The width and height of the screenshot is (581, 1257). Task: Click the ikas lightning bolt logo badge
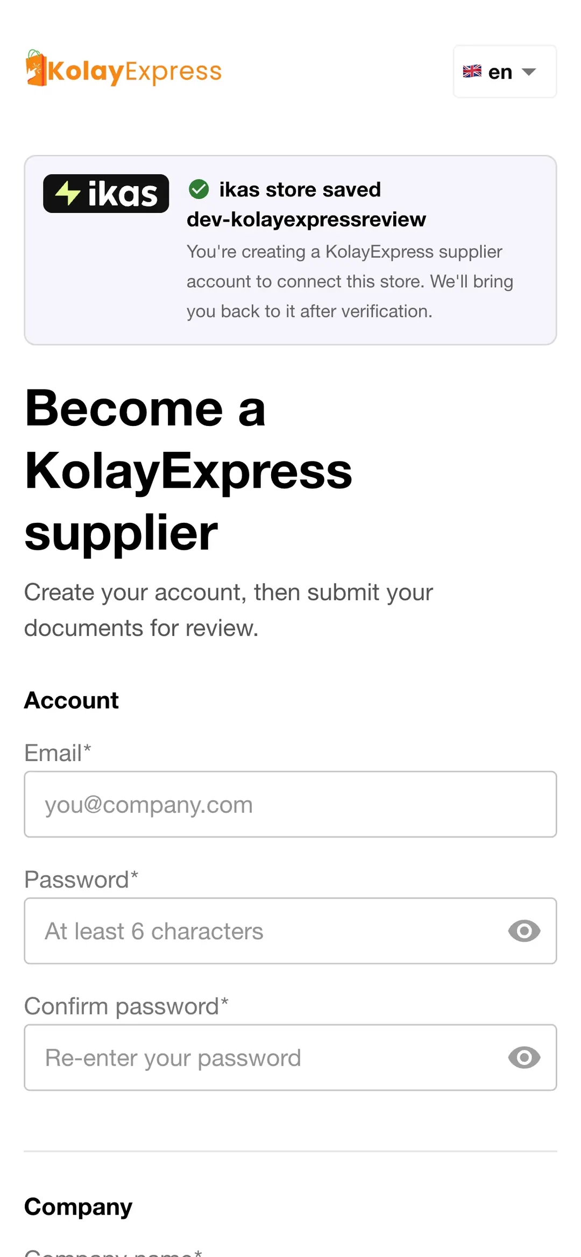106,194
